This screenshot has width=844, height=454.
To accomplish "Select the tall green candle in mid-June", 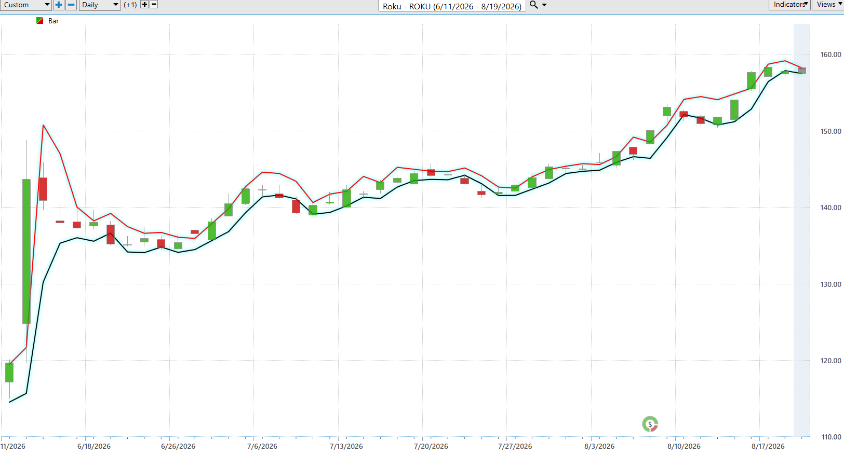I will tap(26, 251).
